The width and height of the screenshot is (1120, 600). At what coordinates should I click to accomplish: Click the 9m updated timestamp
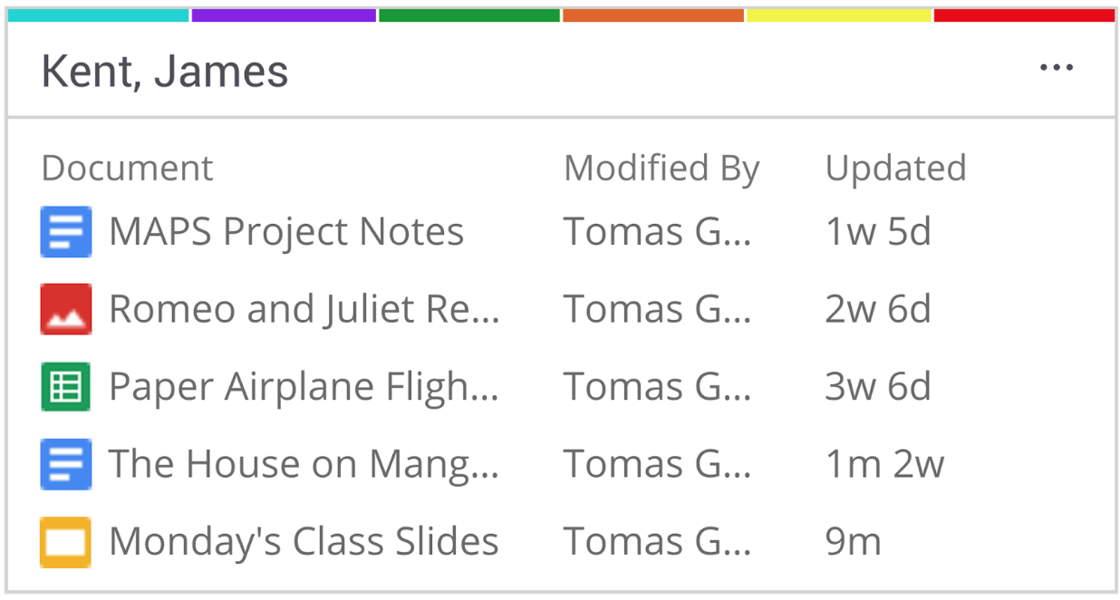854,540
